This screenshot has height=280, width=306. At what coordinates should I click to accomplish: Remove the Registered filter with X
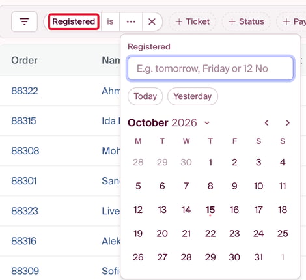point(152,21)
